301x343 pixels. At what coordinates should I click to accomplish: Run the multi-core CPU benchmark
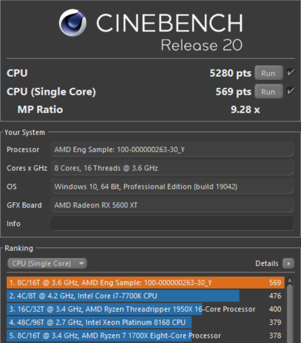[x=268, y=73]
